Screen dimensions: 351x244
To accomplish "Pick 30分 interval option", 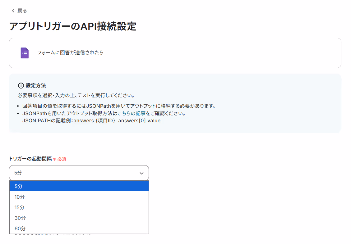I will click(79, 218).
